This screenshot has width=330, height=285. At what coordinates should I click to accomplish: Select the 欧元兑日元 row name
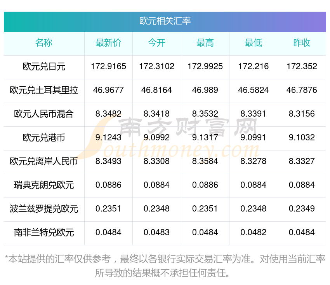tap(44, 66)
